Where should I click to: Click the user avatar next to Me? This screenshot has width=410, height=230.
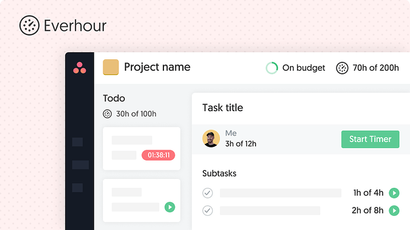(x=211, y=138)
